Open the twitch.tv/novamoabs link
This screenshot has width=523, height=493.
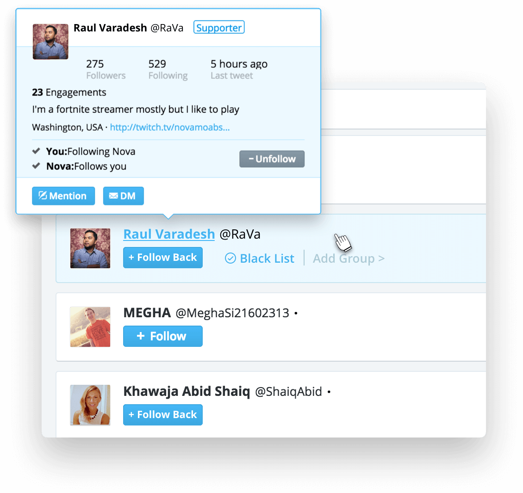[x=170, y=127]
